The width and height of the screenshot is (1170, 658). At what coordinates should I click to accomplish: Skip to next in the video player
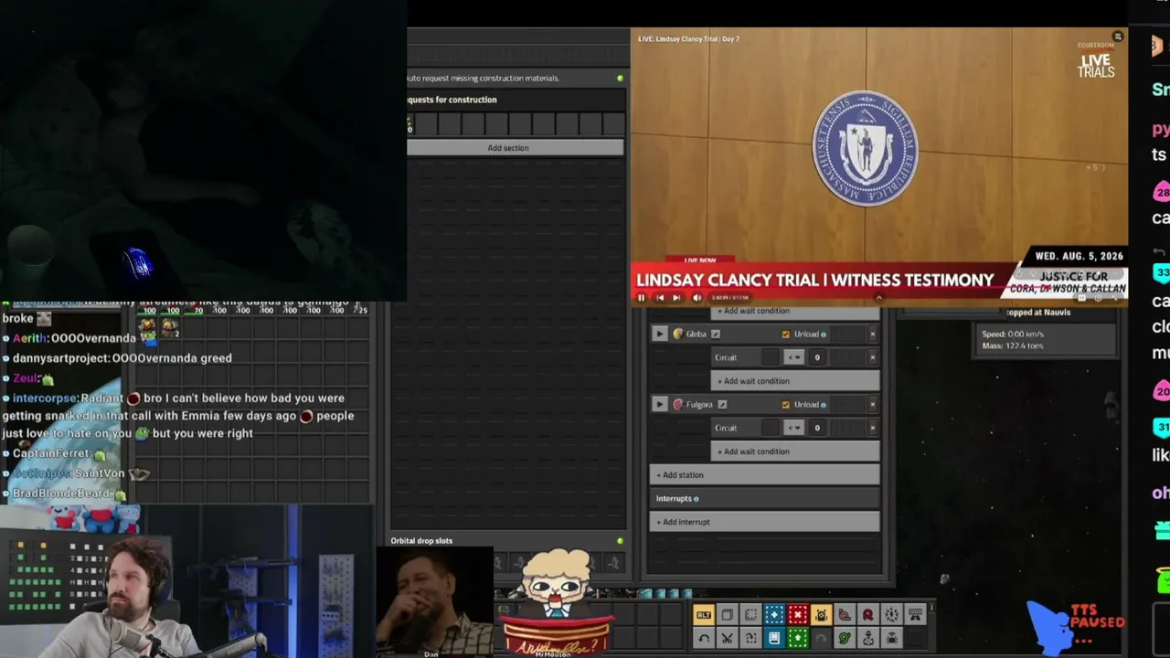click(676, 297)
